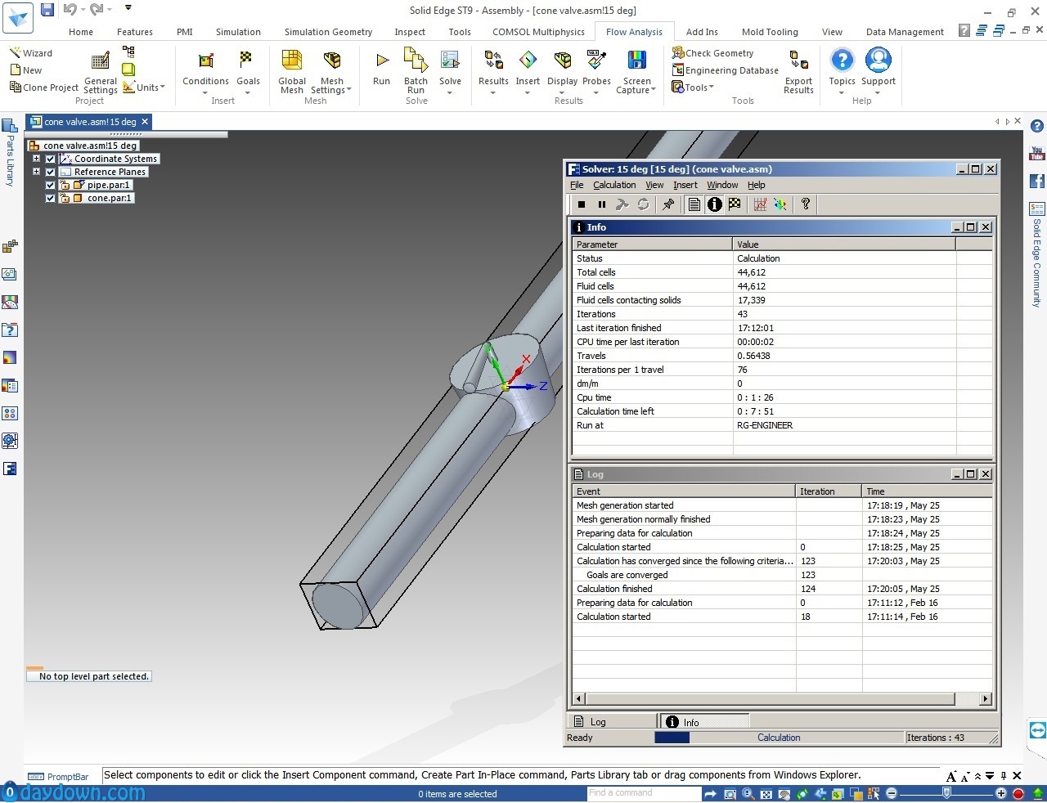
Task: Toggle Coordinate Systems checkbox
Action: (50, 159)
